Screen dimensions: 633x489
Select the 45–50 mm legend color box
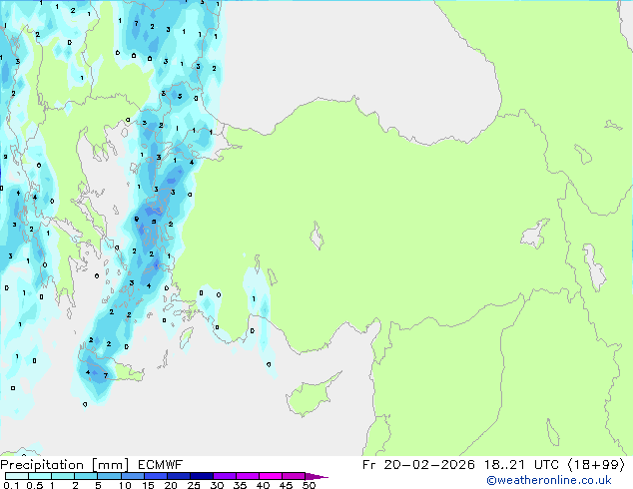(294, 476)
